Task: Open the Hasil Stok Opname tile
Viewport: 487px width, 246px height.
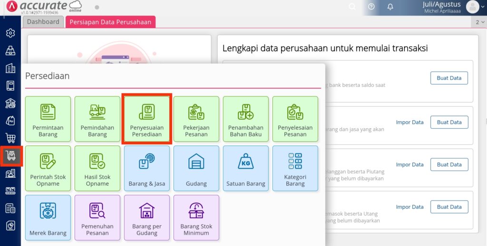Action: pos(97,168)
